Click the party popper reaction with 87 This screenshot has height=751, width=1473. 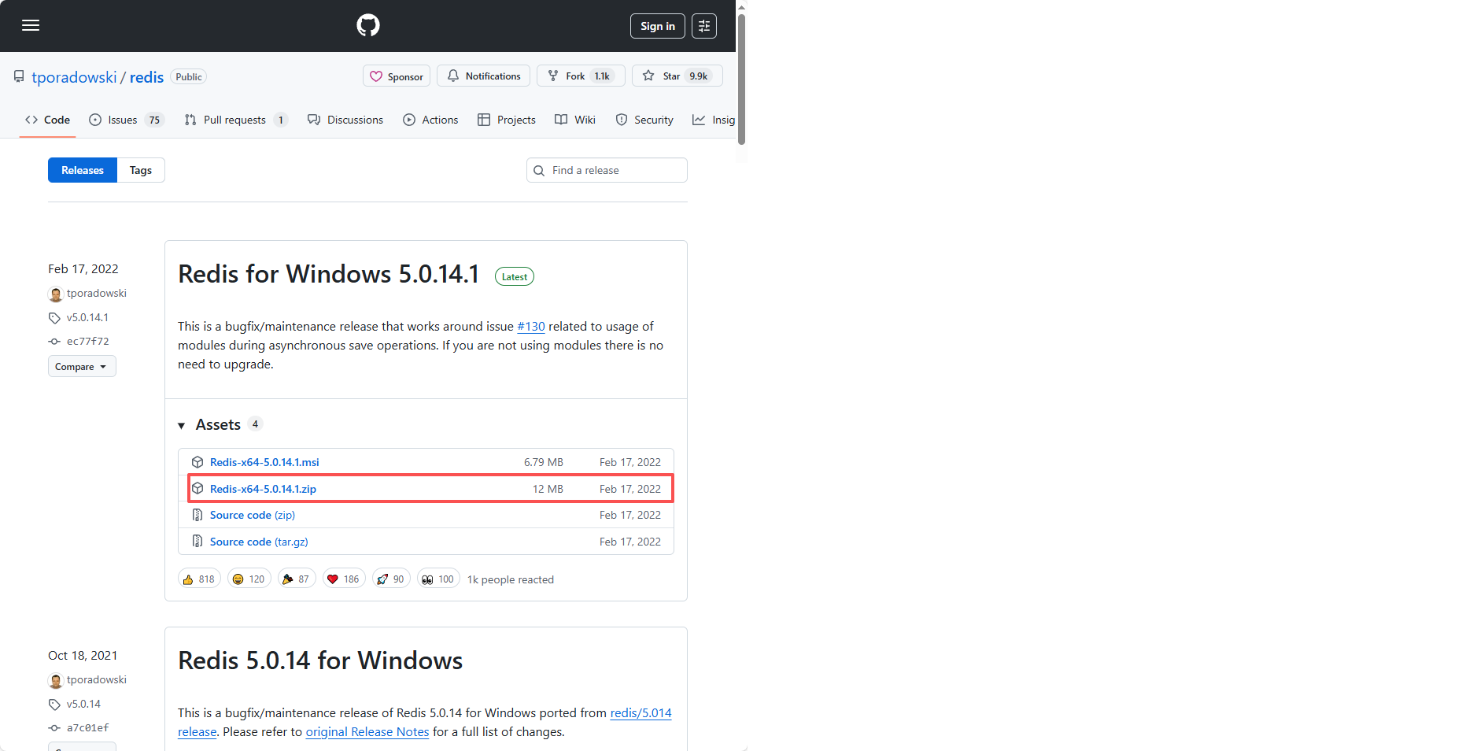pyautogui.click(x=296, y=579)
